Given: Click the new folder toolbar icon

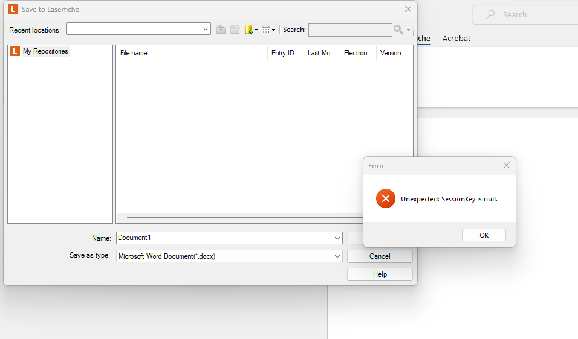Looking at the screenshot, I should click(x=235, y=30).
